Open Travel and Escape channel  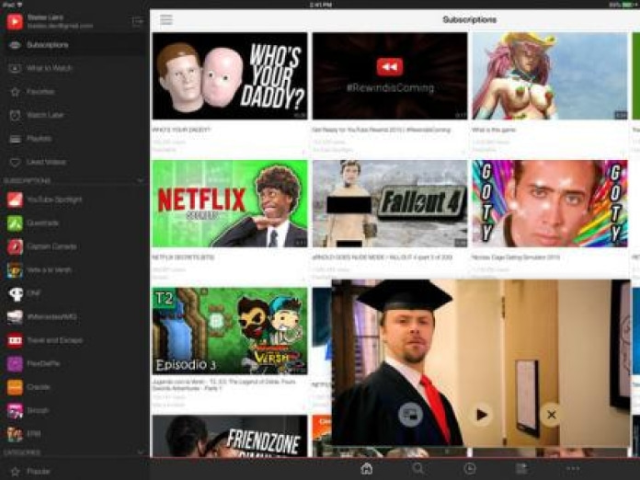(74, 340)
